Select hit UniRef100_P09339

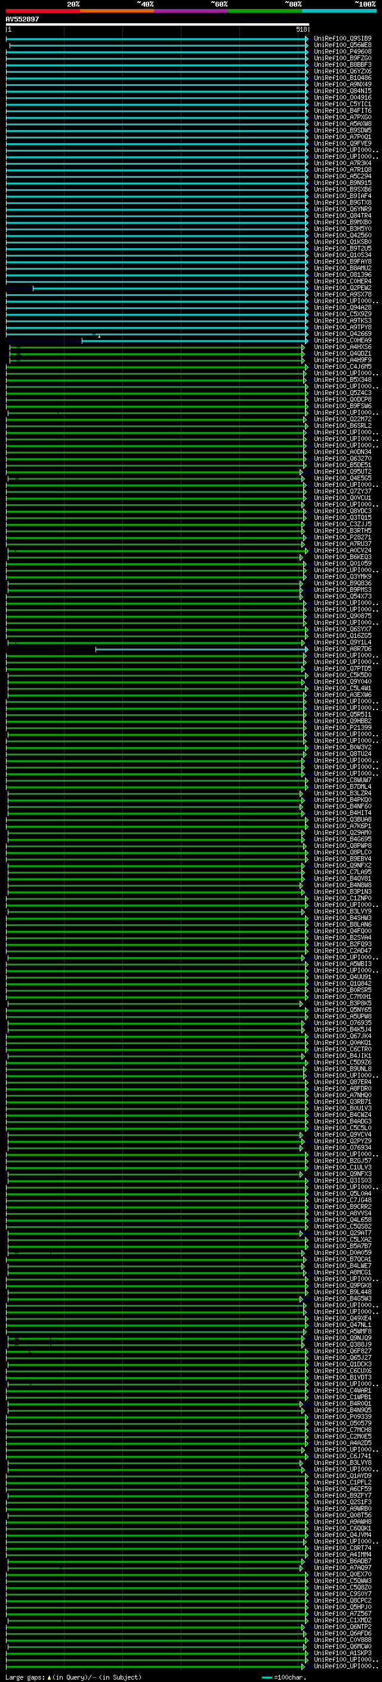343,1417
